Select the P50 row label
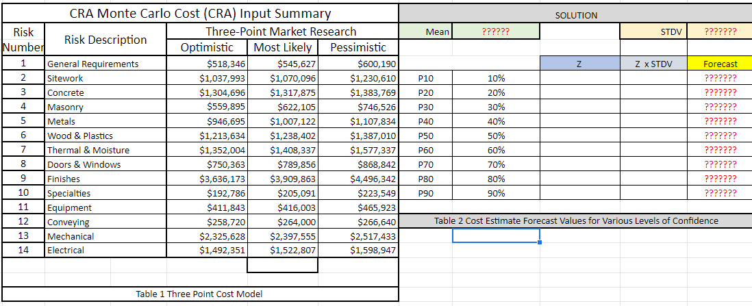Viewport: 752px width, 306px height. coord(425,136)
